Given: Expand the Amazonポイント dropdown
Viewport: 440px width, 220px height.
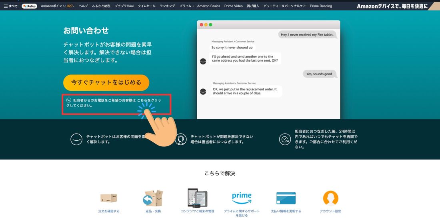Looking at the screenshot, I should click(58, 6).
